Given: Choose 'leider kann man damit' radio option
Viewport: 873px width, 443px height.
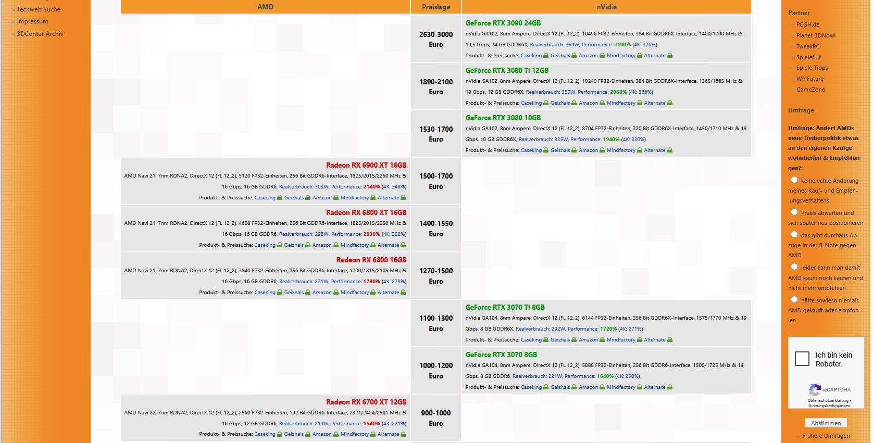Looking at the screenshot, I should pyautogui.click(x=794, y=267).
